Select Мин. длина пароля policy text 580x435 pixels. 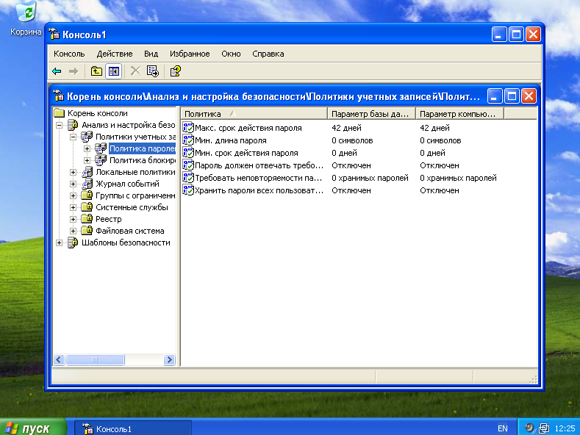230,140
